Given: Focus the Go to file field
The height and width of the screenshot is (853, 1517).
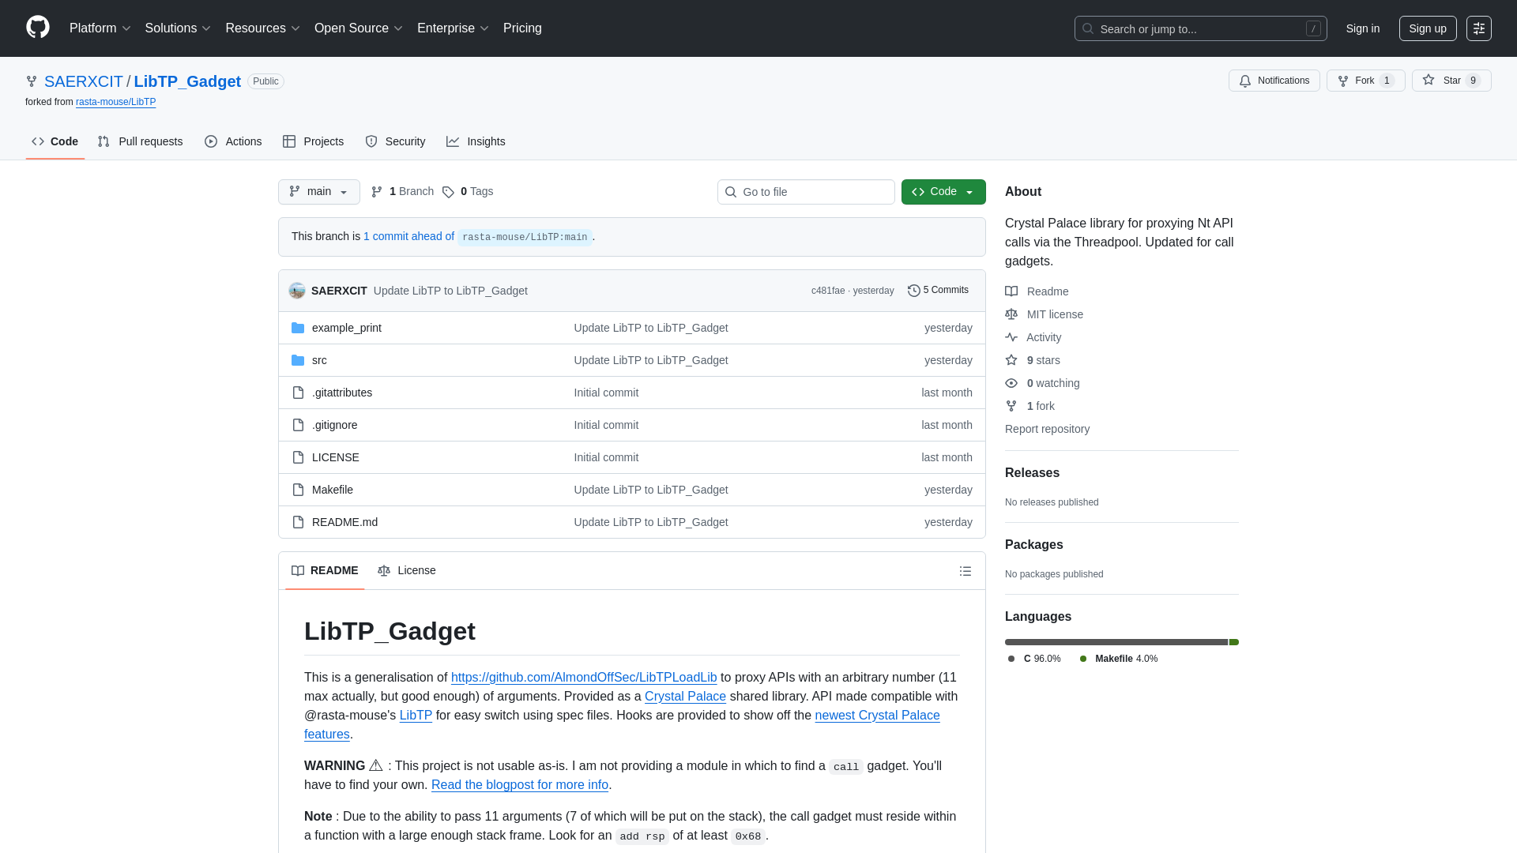Looking at the screenshot, I should (806, 192).
